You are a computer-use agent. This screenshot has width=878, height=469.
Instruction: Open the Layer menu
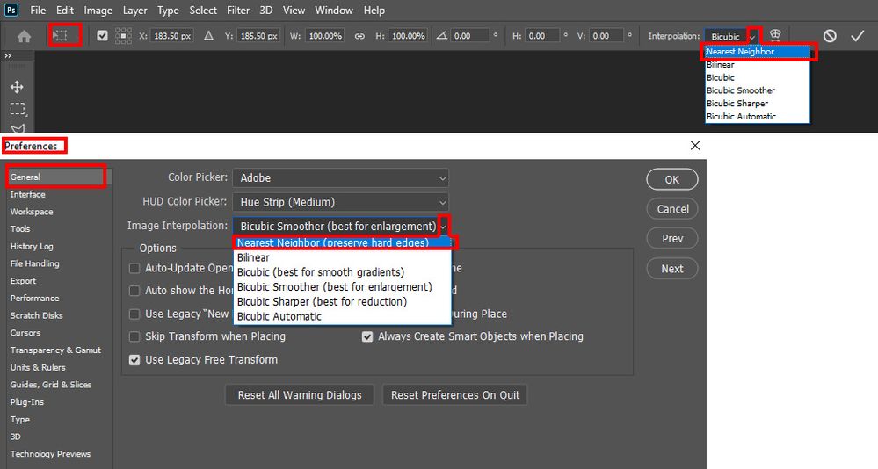pos(135,10)
